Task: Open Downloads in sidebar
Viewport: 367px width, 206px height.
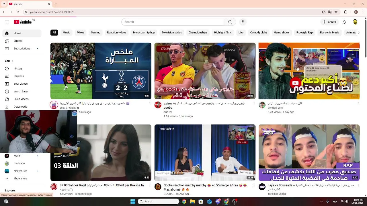Action: click(22, 107)
